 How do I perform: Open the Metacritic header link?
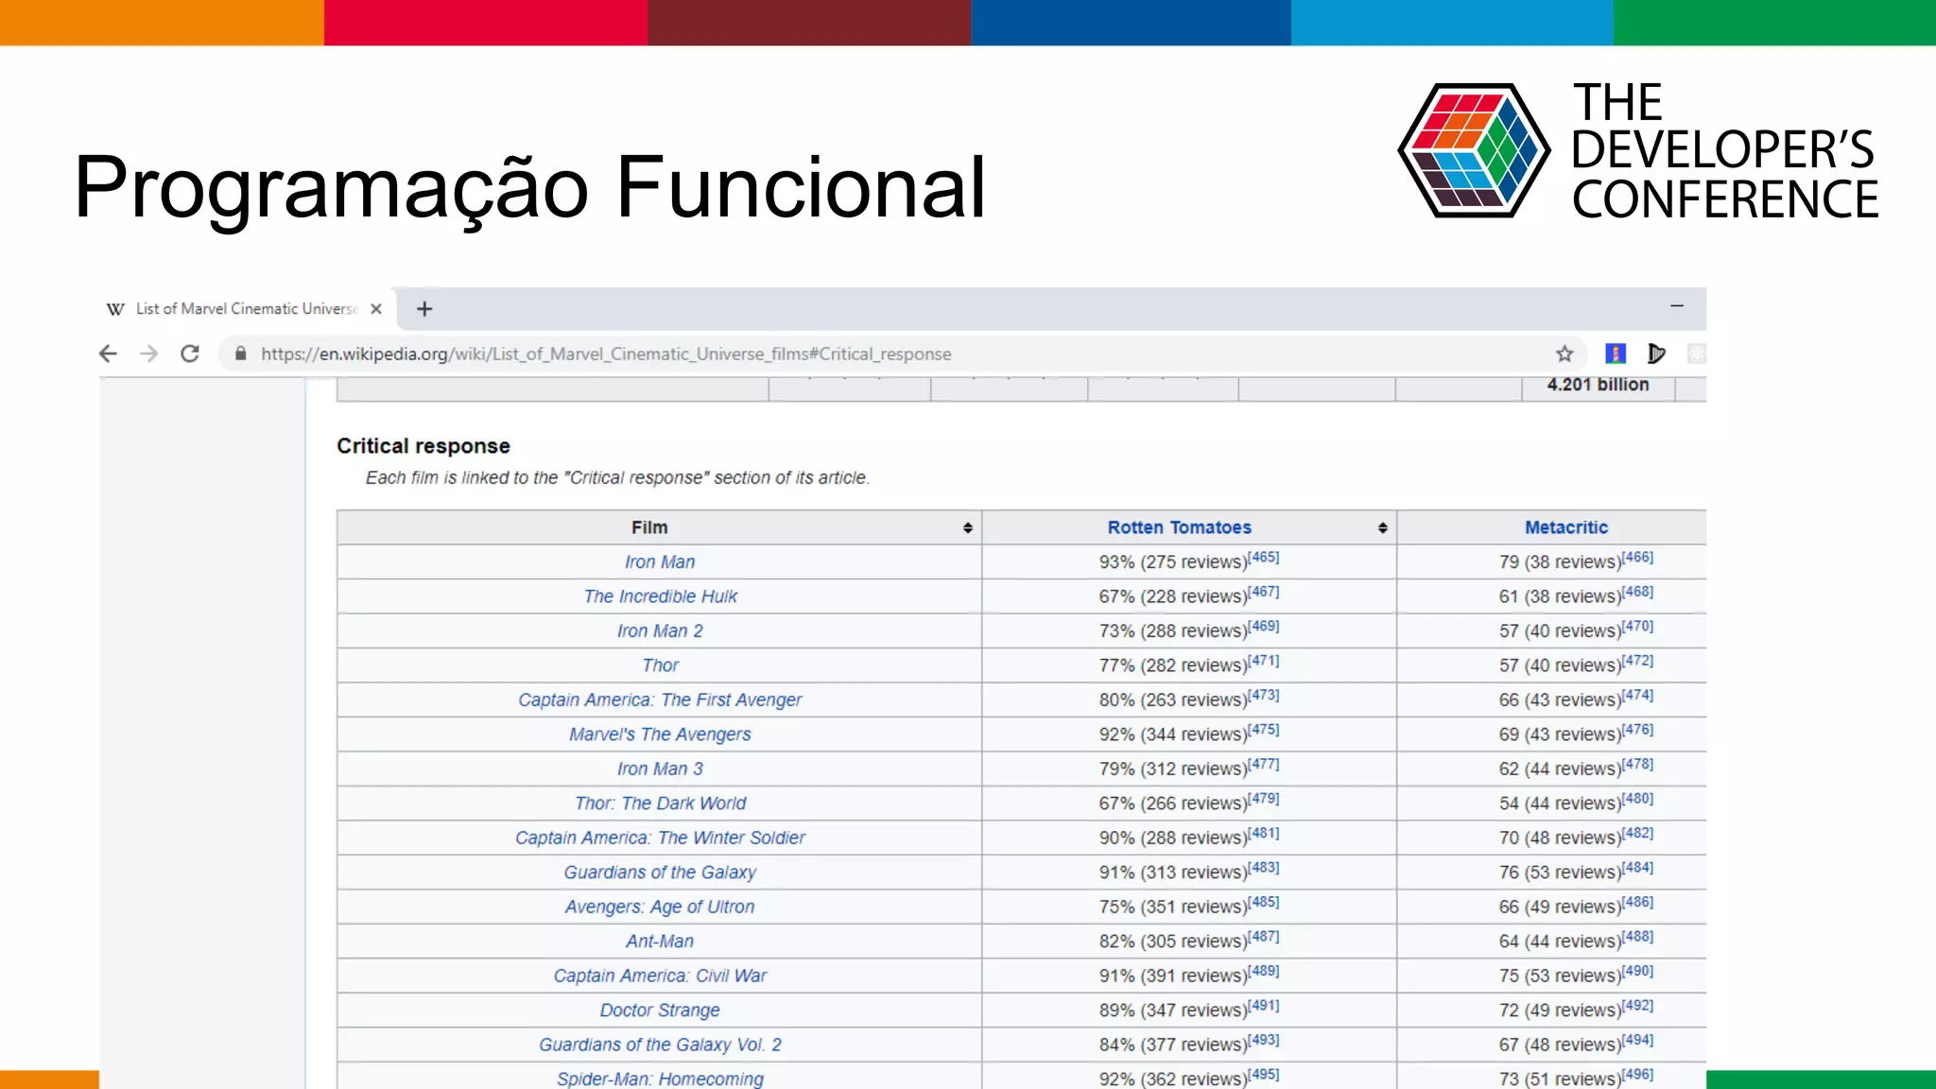[x=1566, y=527]
